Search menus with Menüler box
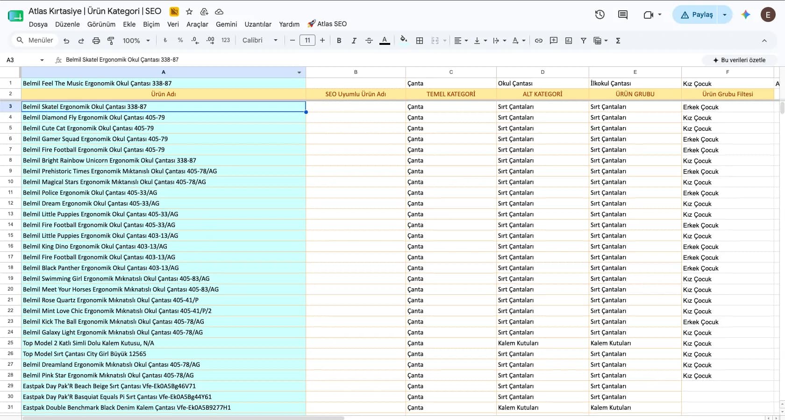785x420 pixels. pyautogui.click(x=35, y=41)
